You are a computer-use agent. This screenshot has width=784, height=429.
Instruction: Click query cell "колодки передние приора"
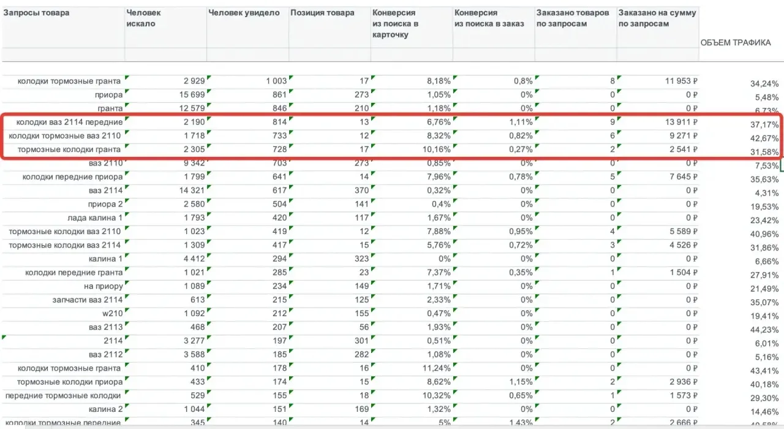tap(73, 177)
